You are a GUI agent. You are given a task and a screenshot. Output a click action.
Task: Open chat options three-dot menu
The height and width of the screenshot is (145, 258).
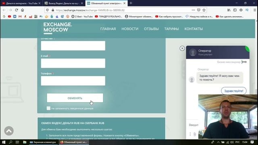pos(190,134)
